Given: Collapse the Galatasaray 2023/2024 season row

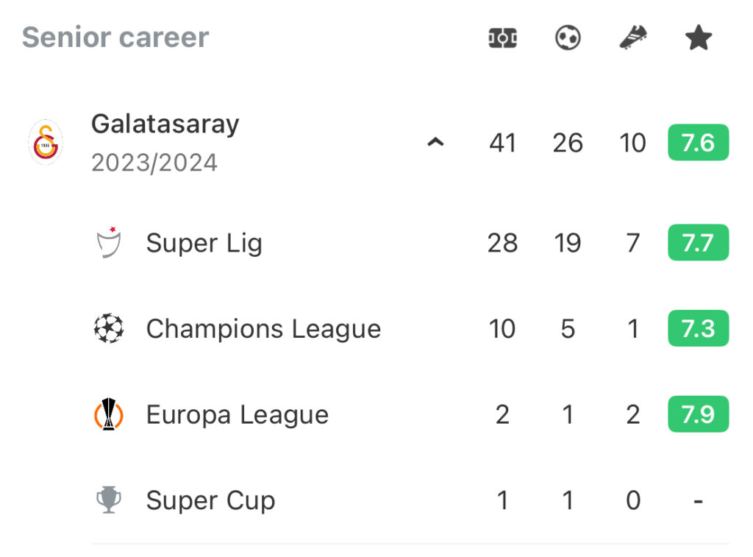Looking at the screenshot, I should (435, 142).
